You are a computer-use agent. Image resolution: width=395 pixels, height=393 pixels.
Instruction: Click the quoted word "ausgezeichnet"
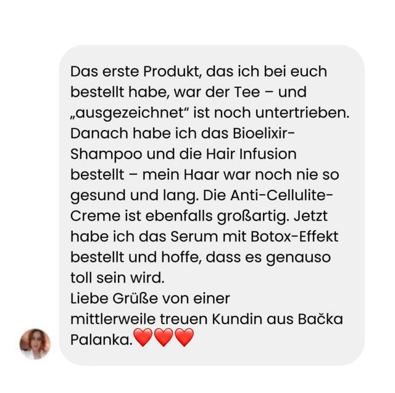pos(130,113)
